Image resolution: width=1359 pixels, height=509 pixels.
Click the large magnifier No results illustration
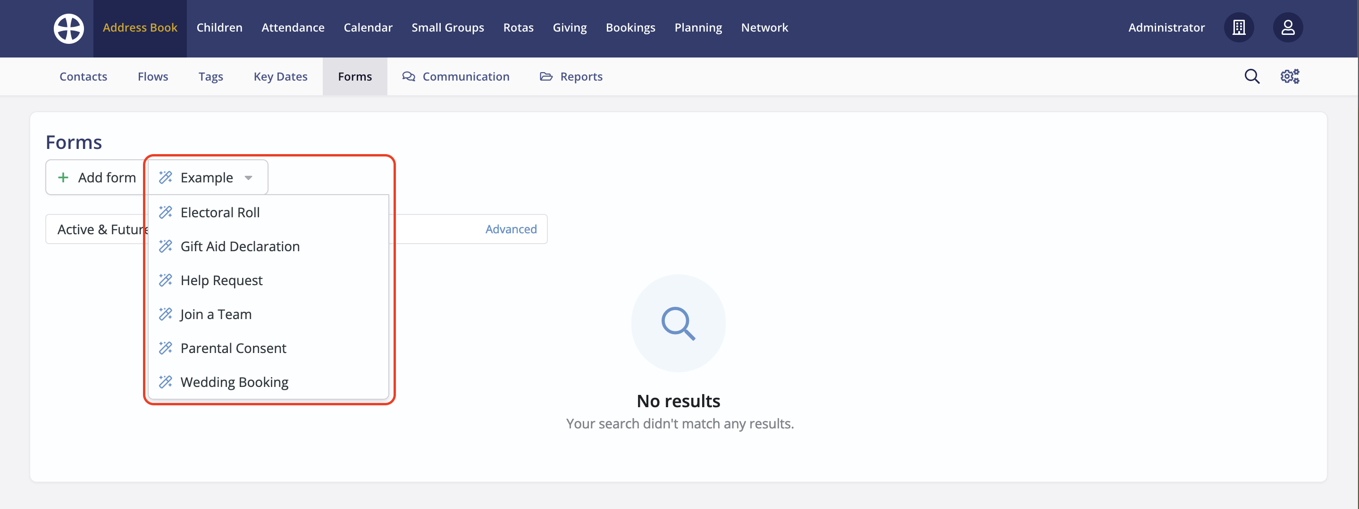(679, 323)
